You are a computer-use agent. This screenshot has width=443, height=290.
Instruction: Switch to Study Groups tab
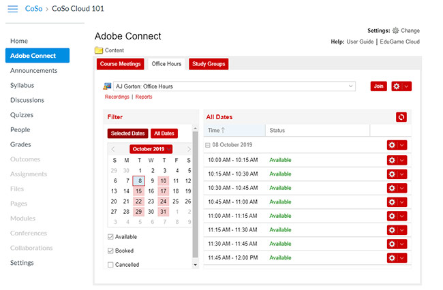click(209, 64)
